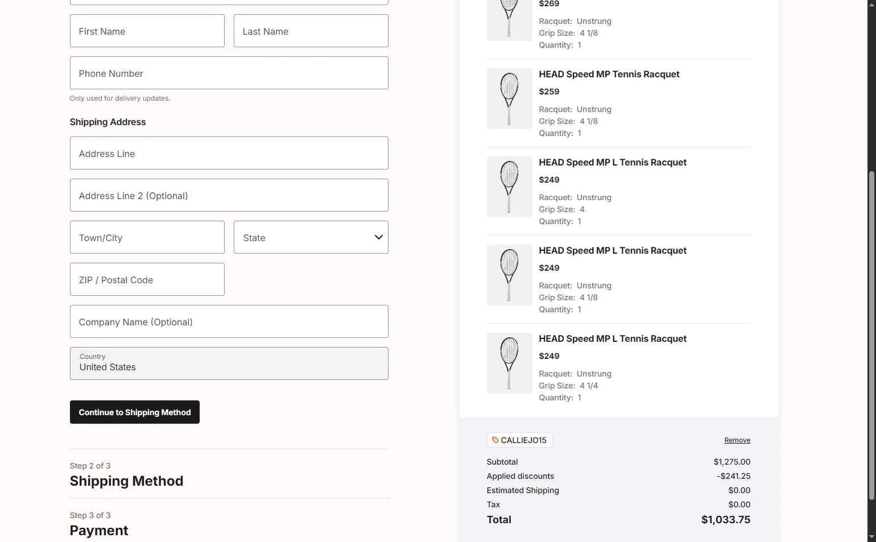This screenshot has width=876, height=542.
Task: Click the HEAD Speed MP Tennis Racquet title
Action: 609,74
